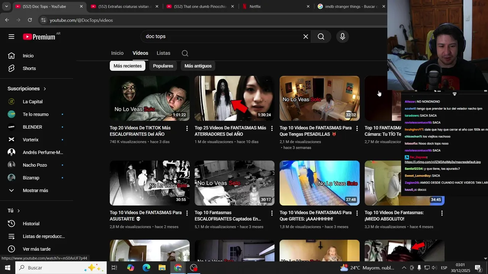This screenshot has height=274, width=488.
Task: Open Microsoft Edge from taskbar
Action: pyautogui.click(x=146, y=268)
